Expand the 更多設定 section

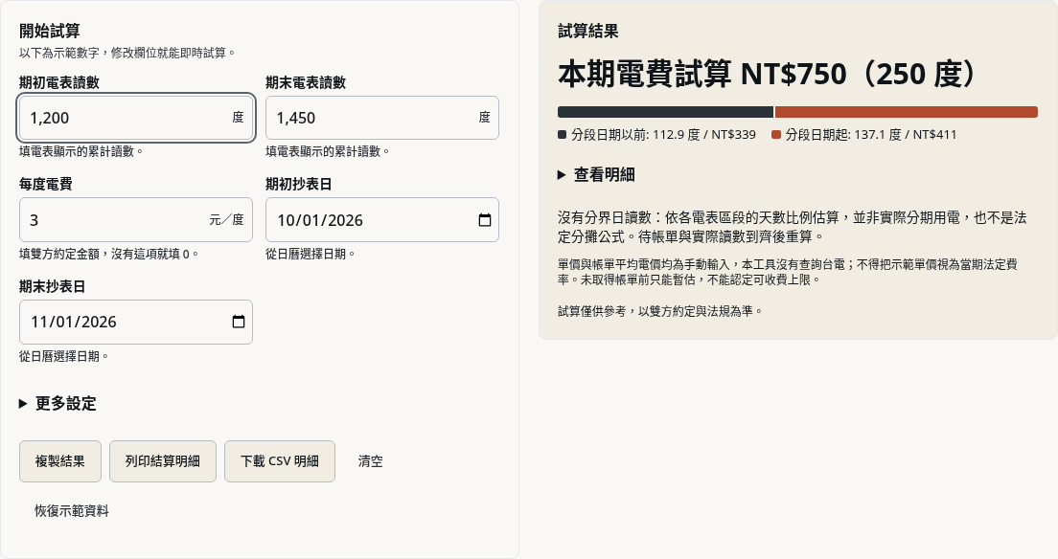tap(58, 403)
